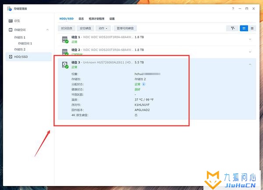
Task: Expand 硬盘 1 details chevron
Action: [x=250, y=39]
